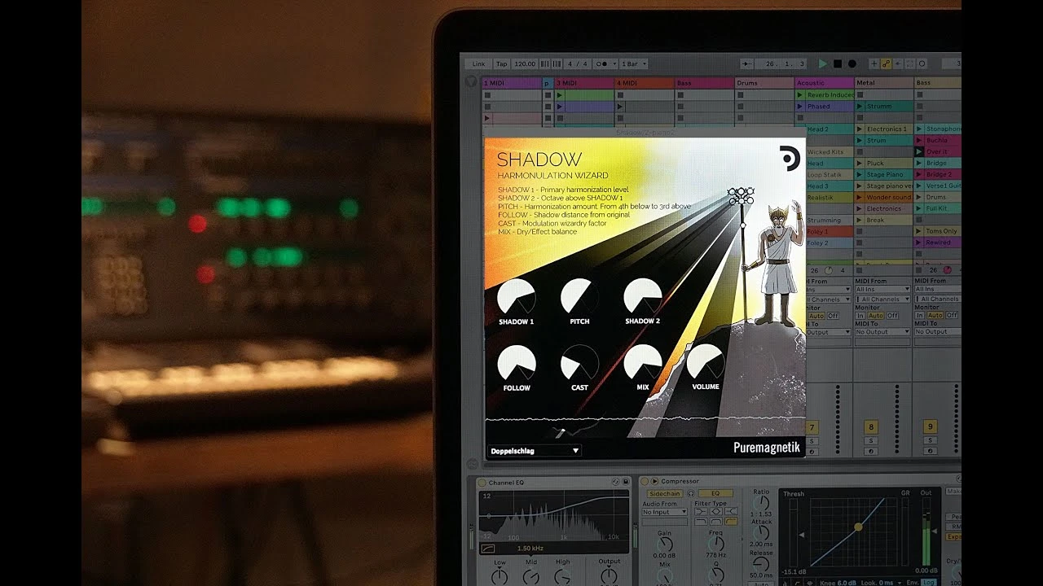
Task: Click the VOLUME knob in Shadow plugin
Action: click(706, 363)
